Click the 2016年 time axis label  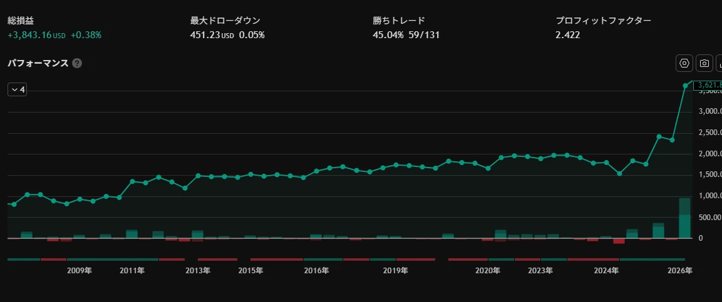click(x=316, y=271)
